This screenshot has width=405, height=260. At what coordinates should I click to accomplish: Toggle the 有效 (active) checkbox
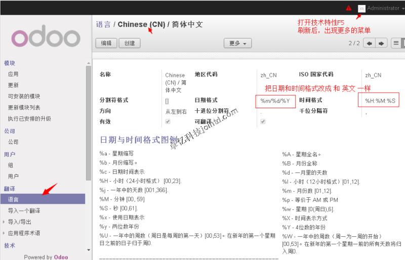pos(168,122)
